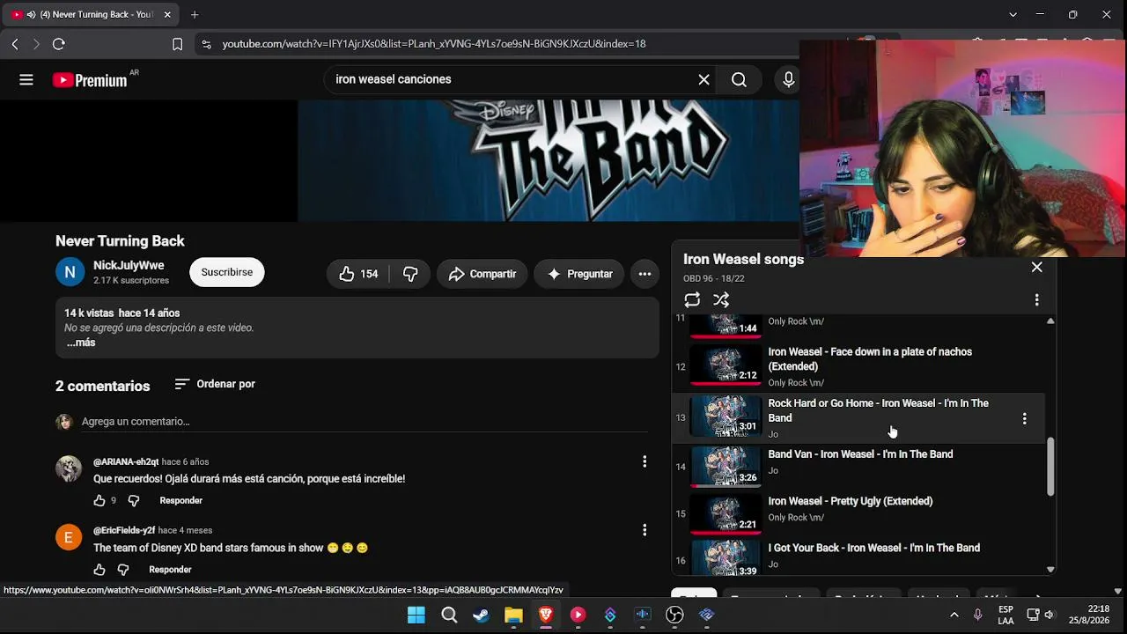Go to the YouTube Premium home logo
Image resolution: width=1127 pixels, height=634 pixels.
(91, 80)
